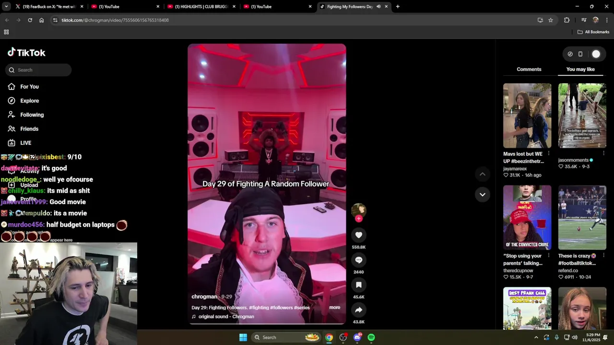Save video with the bookmark icon
This screenshot has width=614, height=345.
click(x=358, y=285)
